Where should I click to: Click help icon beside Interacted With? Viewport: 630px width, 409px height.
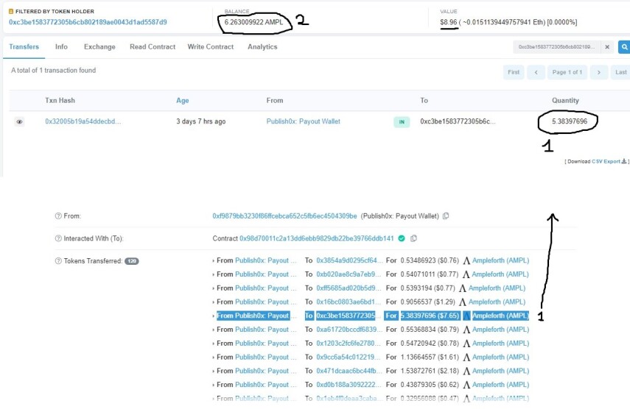pos(58,238)
